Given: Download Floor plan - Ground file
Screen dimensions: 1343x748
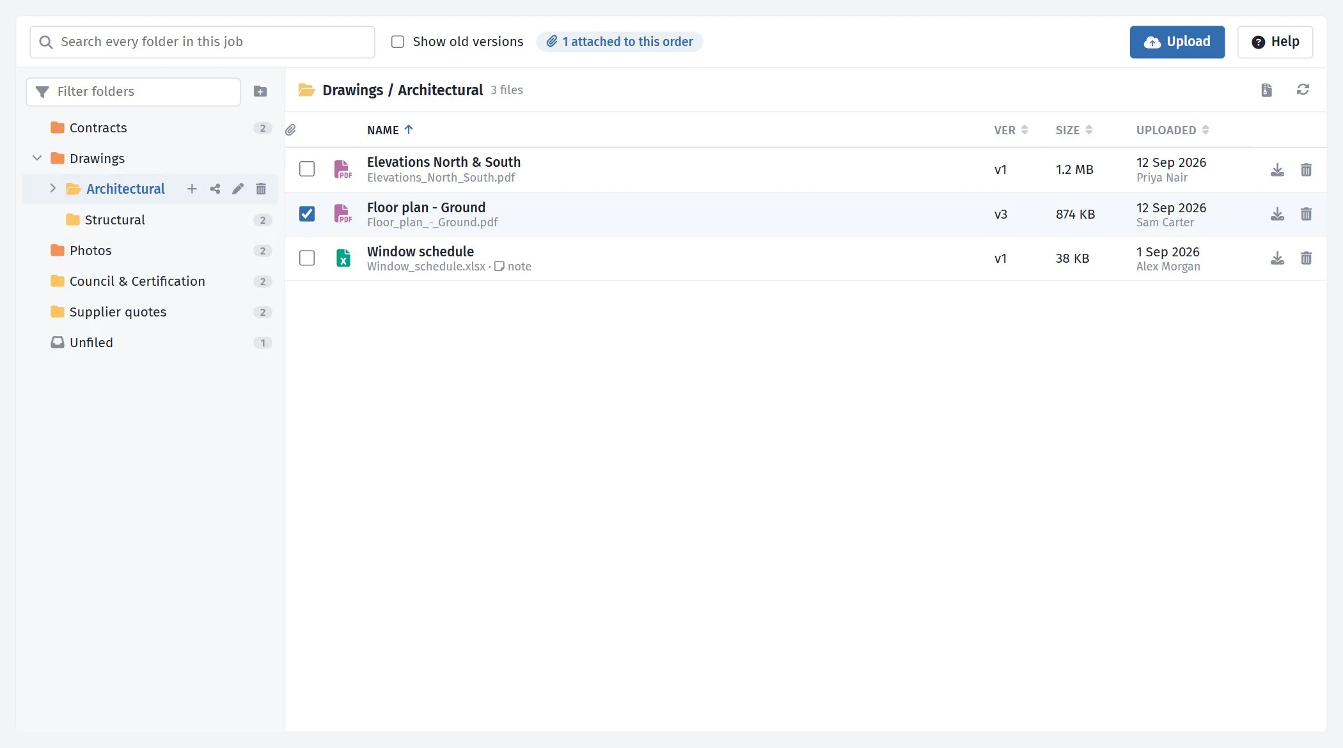Looking at the screenshot, I should [x=1277, y=214].
